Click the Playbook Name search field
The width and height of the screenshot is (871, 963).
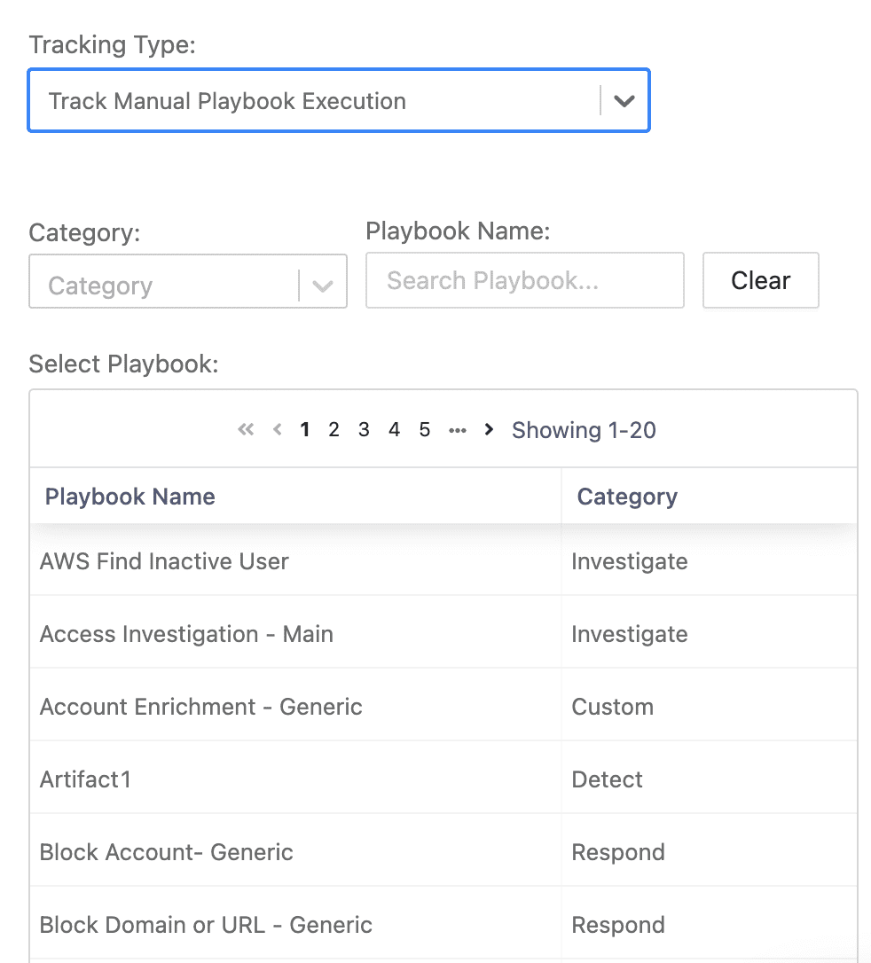pyautogui.click(x=524, y=280)
